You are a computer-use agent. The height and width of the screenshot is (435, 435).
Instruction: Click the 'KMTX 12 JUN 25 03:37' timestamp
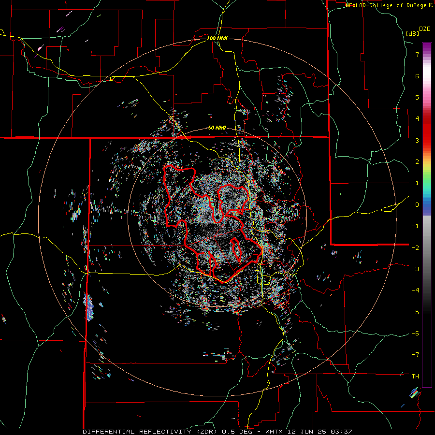pos(308,432)
